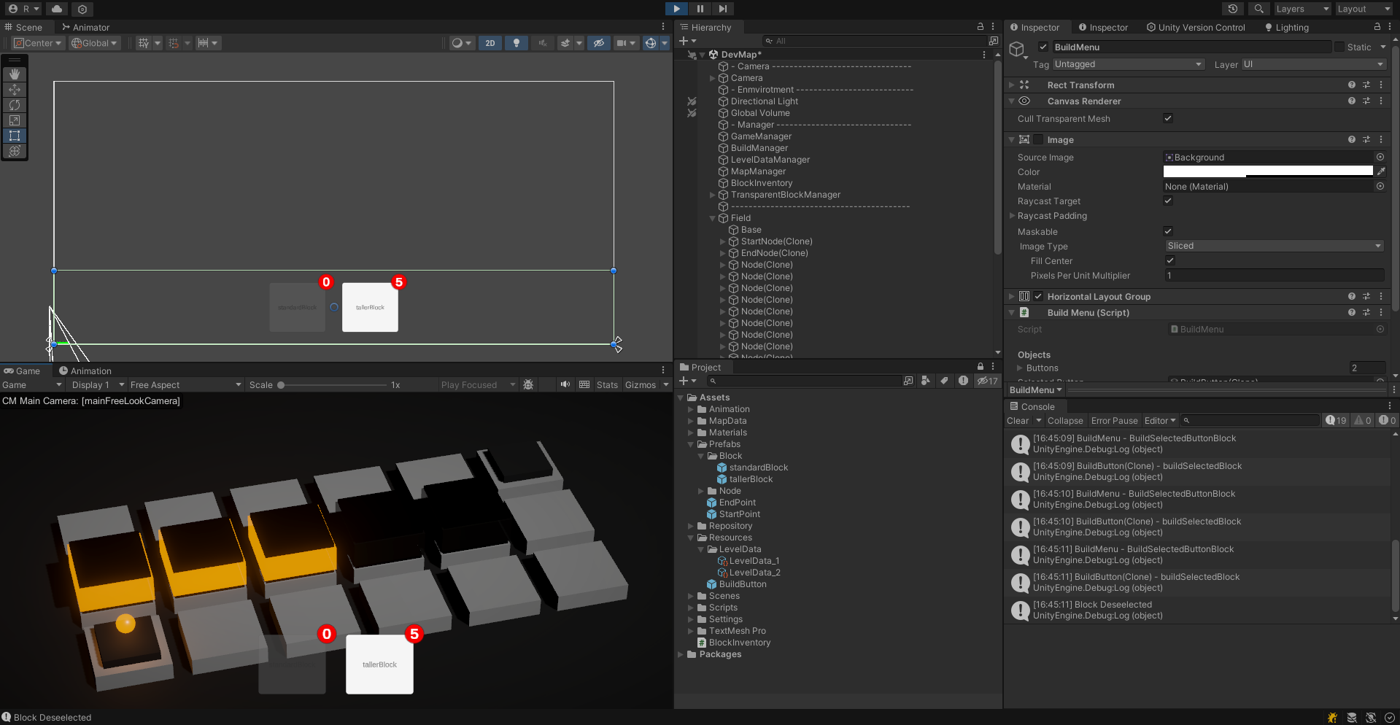Image resolution: width=1400 pixels, height=725 pixels.
Task: Disable the Raycast Target checkbox
Action: [1168, 201]
